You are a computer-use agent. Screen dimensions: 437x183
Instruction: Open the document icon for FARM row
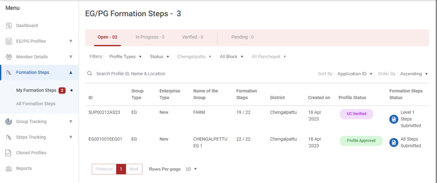393,120
